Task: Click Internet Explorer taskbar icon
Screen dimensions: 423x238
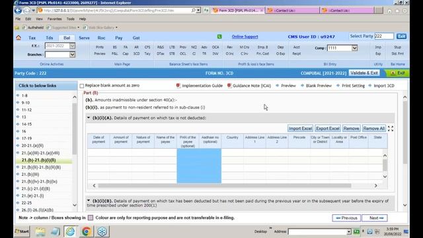Action: pos(71,231)
